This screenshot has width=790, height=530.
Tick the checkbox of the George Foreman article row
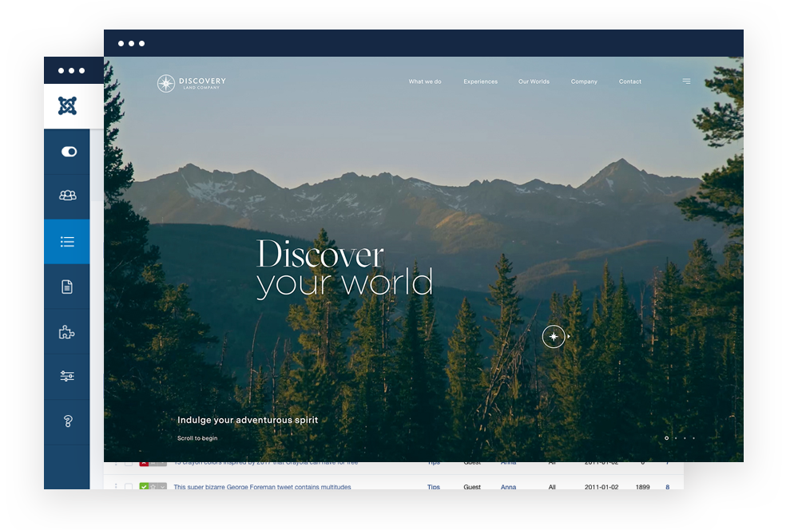click(129, 487)
